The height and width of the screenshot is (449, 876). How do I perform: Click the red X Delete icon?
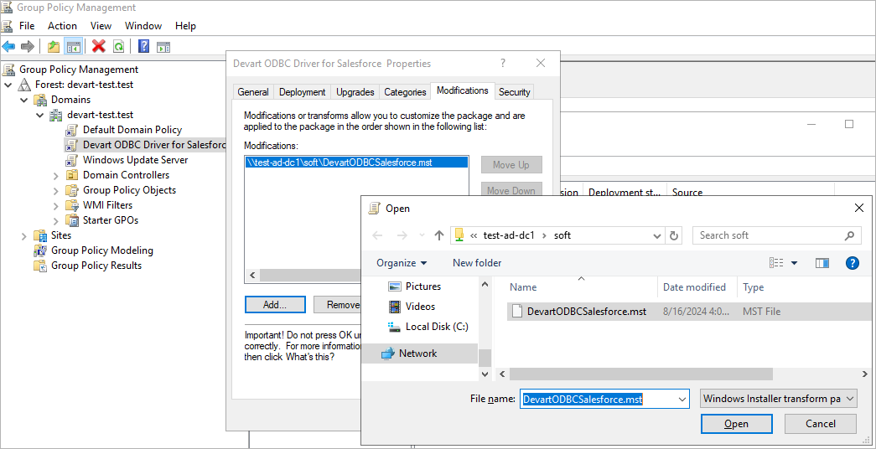click(x=99, y=46)
